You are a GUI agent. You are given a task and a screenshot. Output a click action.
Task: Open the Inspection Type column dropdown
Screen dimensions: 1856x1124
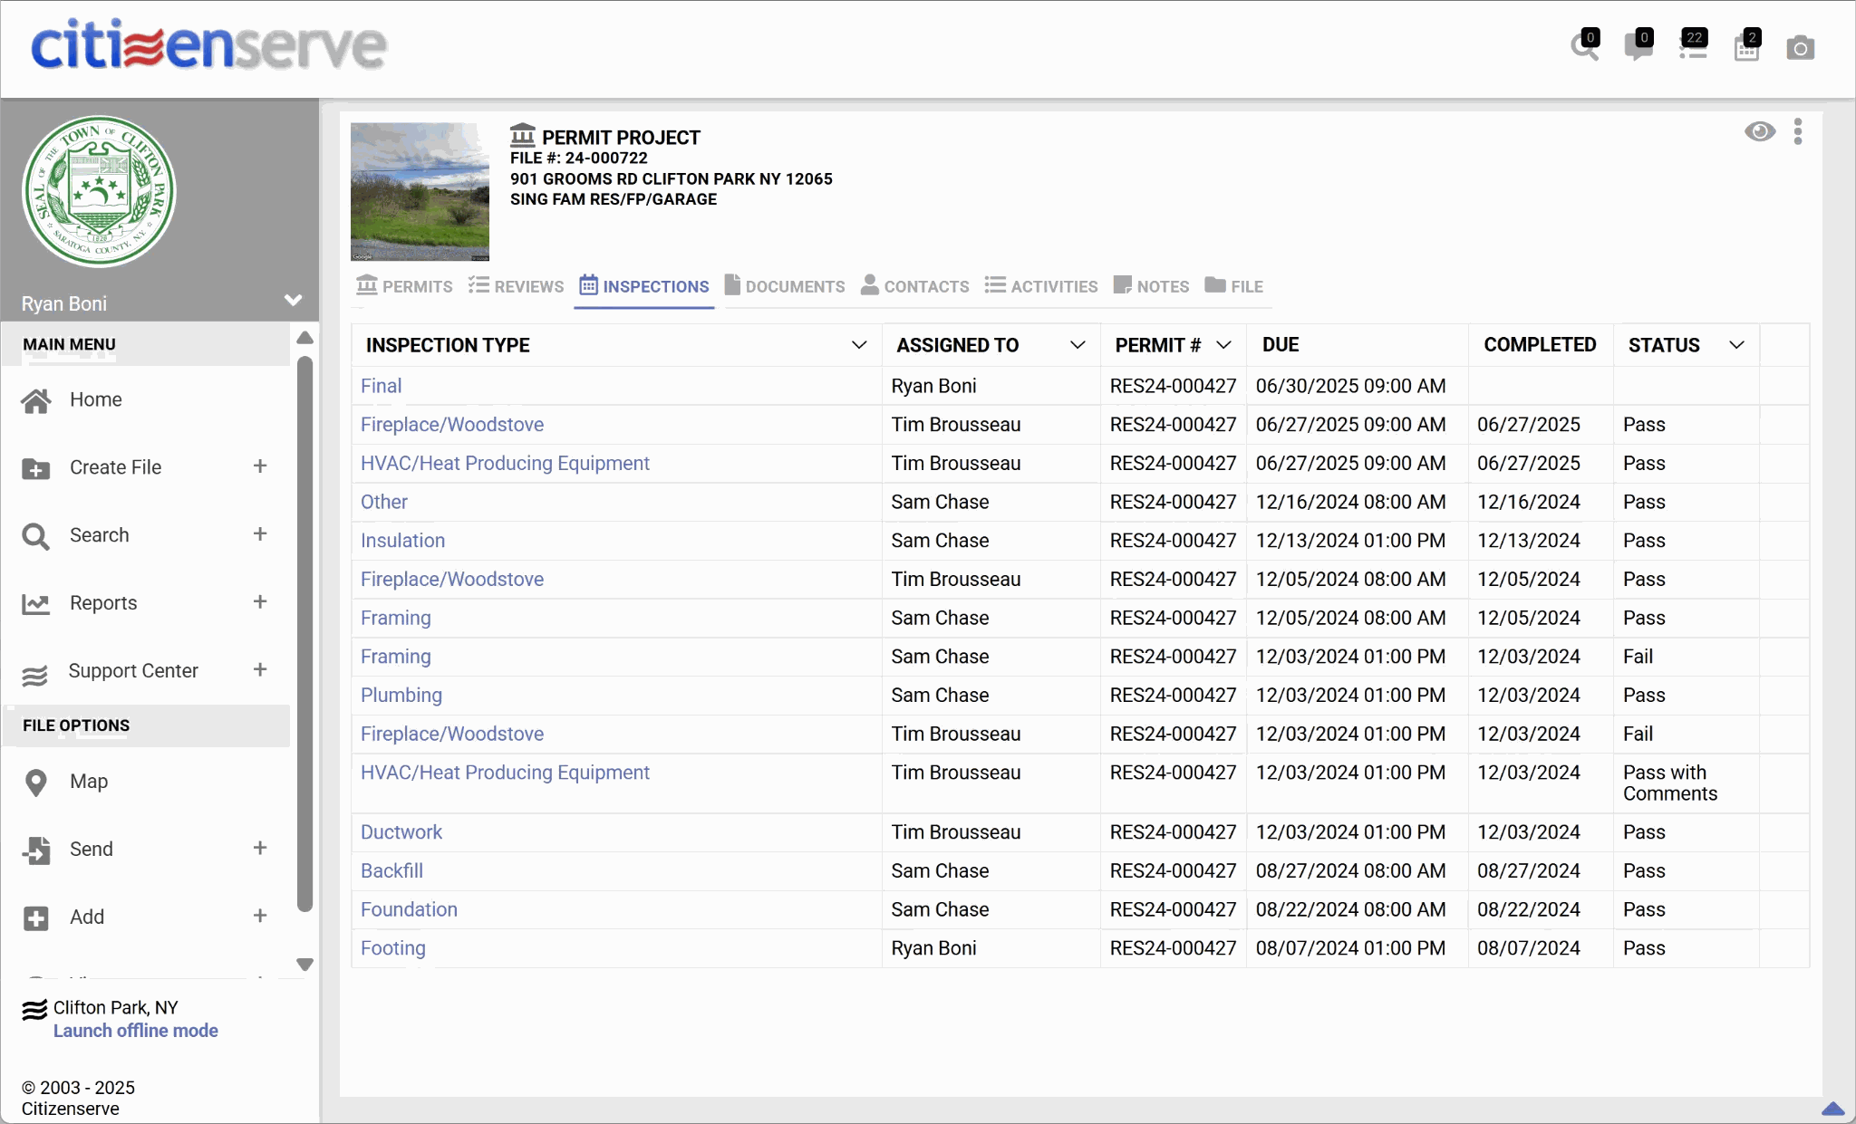point(859,345)
